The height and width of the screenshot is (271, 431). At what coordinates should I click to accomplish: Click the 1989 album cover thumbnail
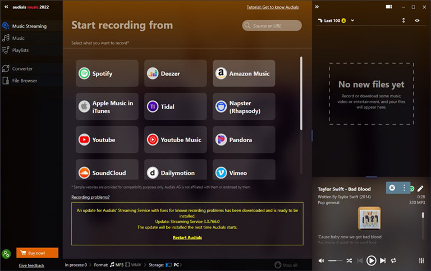[x=369, y=218]
